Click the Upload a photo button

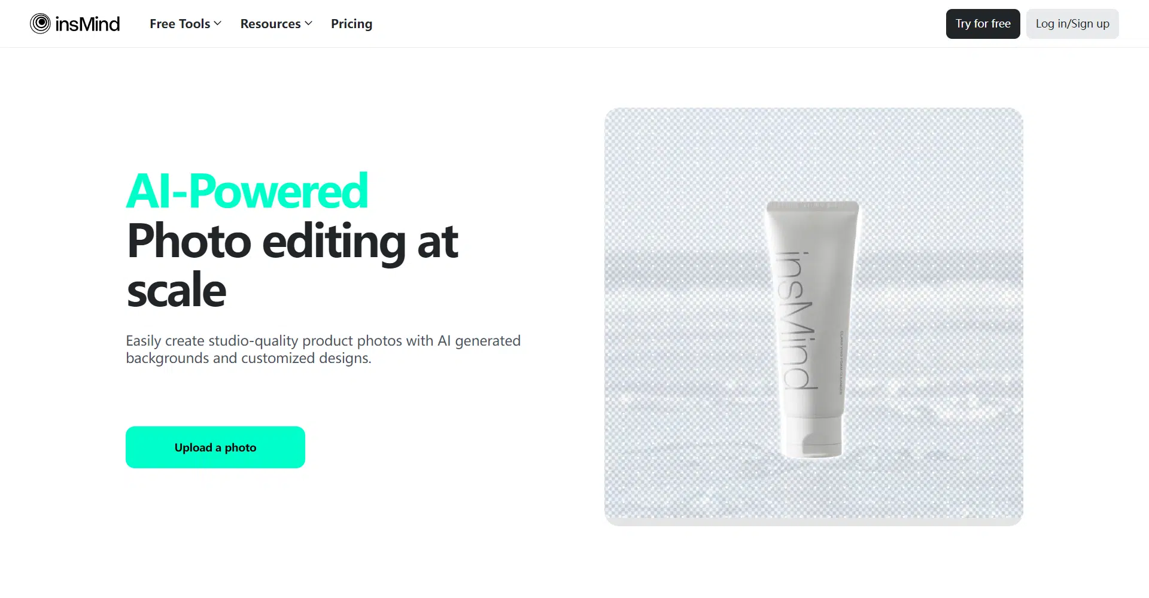(x=215, y=447)
